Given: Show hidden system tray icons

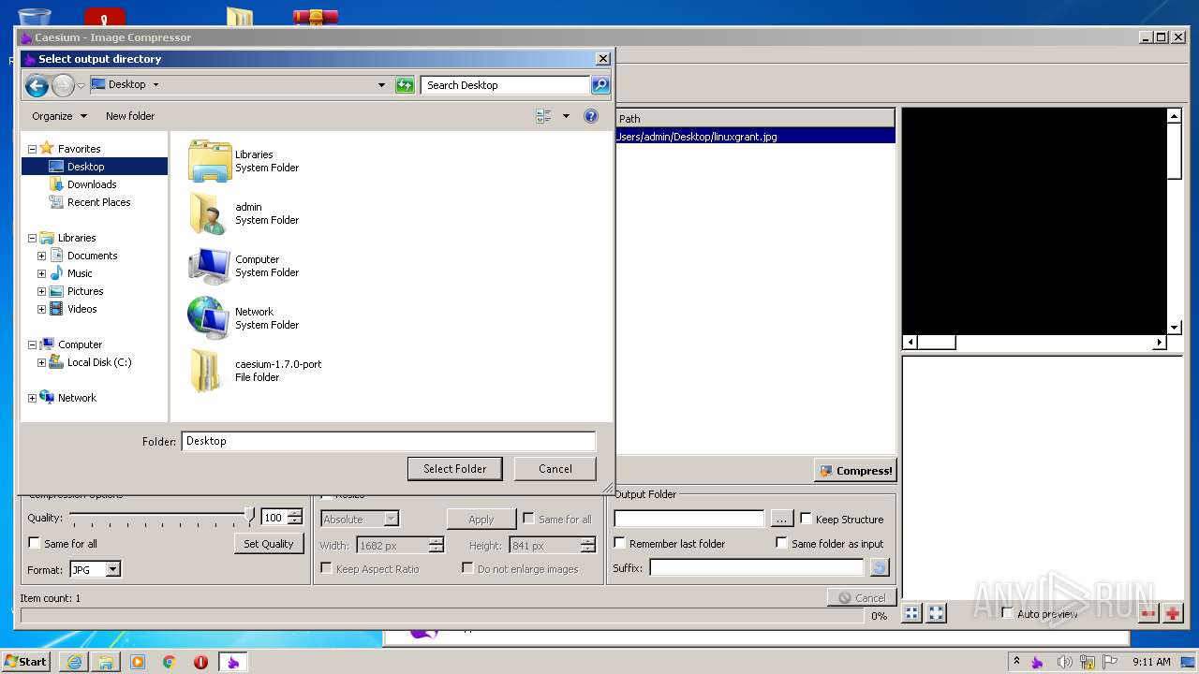Looking at the screenshot, I should pos(1016,662).
